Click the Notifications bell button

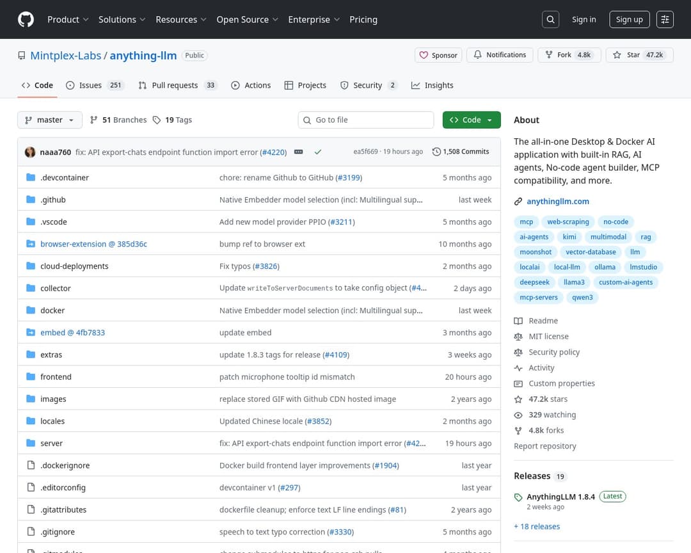[499, 55]
